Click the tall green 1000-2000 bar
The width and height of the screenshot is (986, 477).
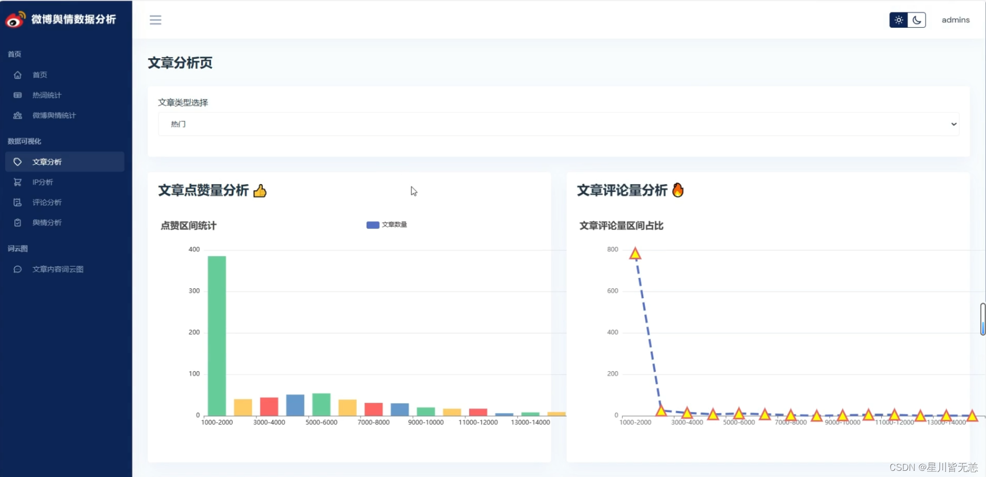(x=217, y=336)
